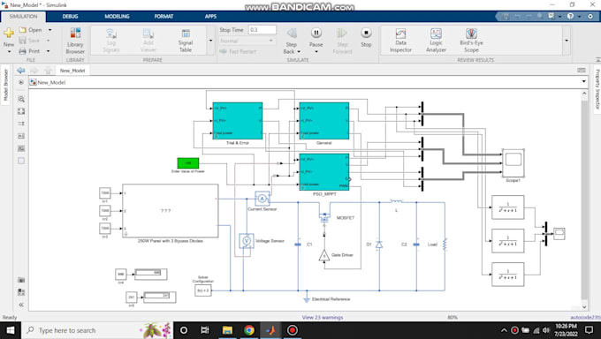Select the Scope1 block
This screenshot has height=339, width=601.
point(514,163)
